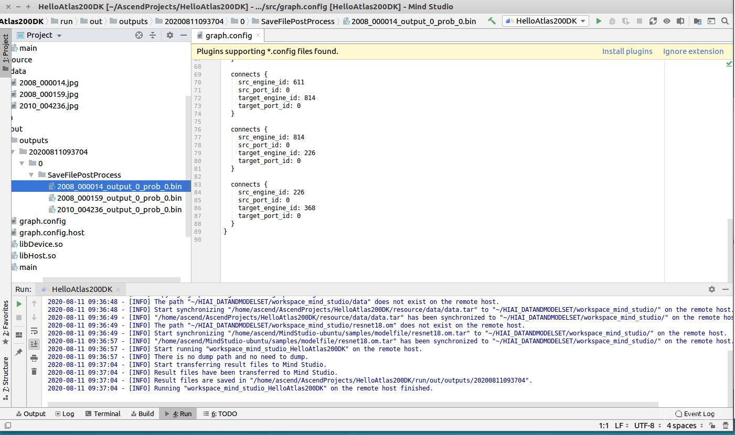Image resolution: width=735 pixels, height=435 pixels.
Task: Open Search Everywhere magnifier icon
Action: point(725,21)
